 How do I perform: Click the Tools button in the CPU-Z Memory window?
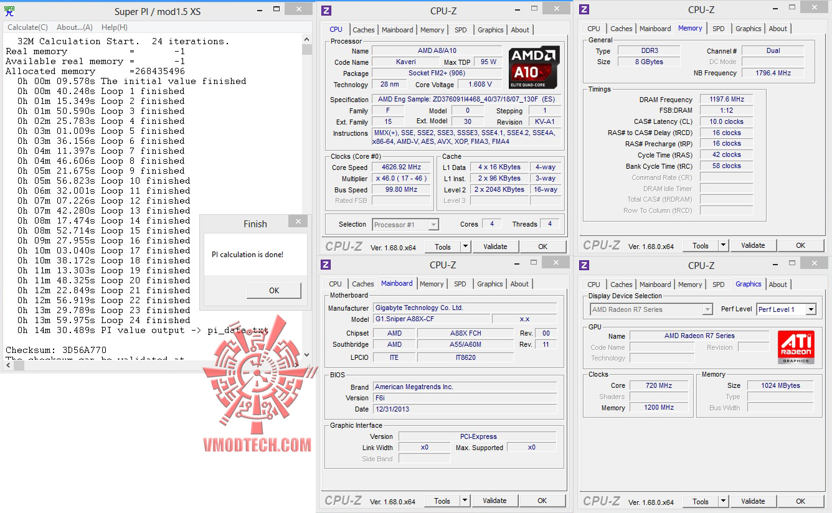click(x=701, y=245)
